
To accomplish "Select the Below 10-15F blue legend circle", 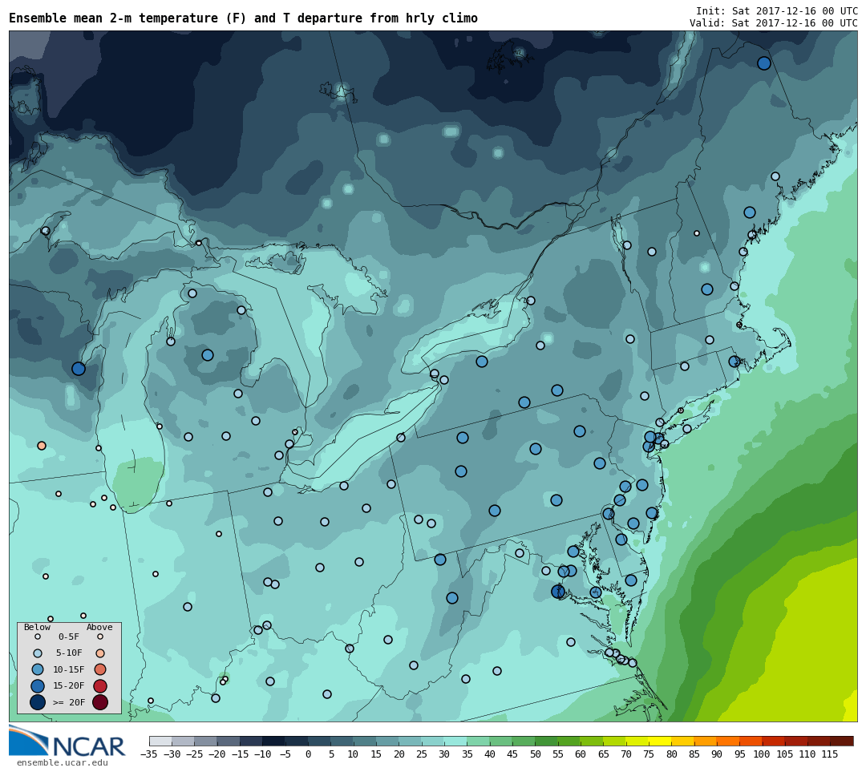I will pos(38,669).
